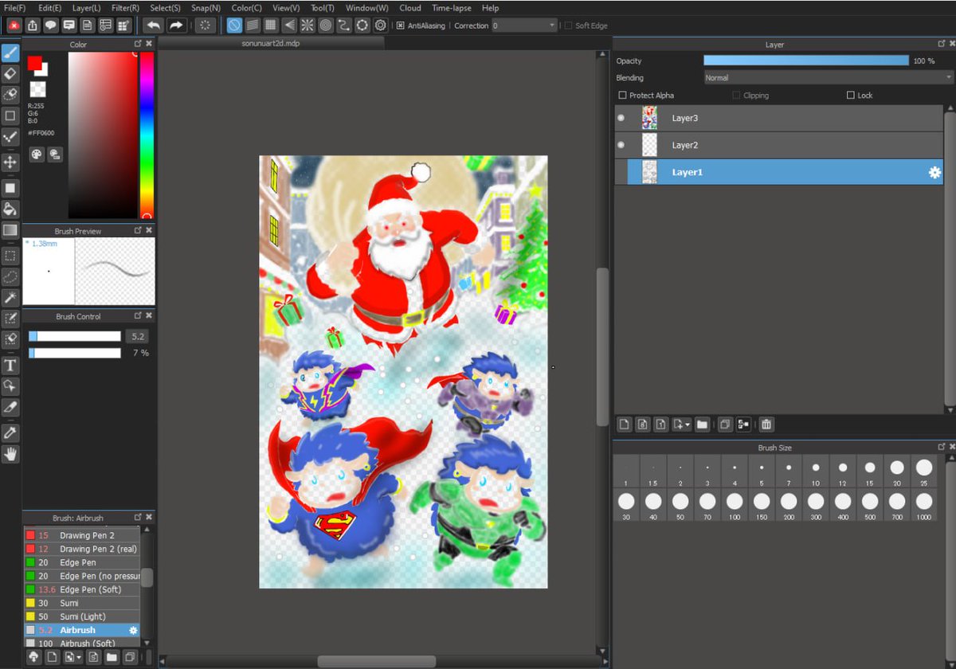956x669 pixels.
Task: Hide Layer3 using its visibility dot
Action: coord(621,118)
